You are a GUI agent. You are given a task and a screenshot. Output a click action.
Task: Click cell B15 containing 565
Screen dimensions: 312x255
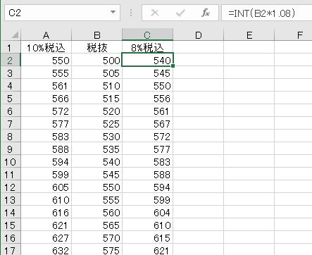(96, 225)
